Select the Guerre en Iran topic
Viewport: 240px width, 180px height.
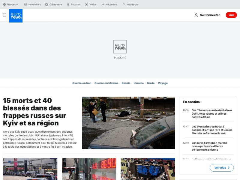pos(82,83)
